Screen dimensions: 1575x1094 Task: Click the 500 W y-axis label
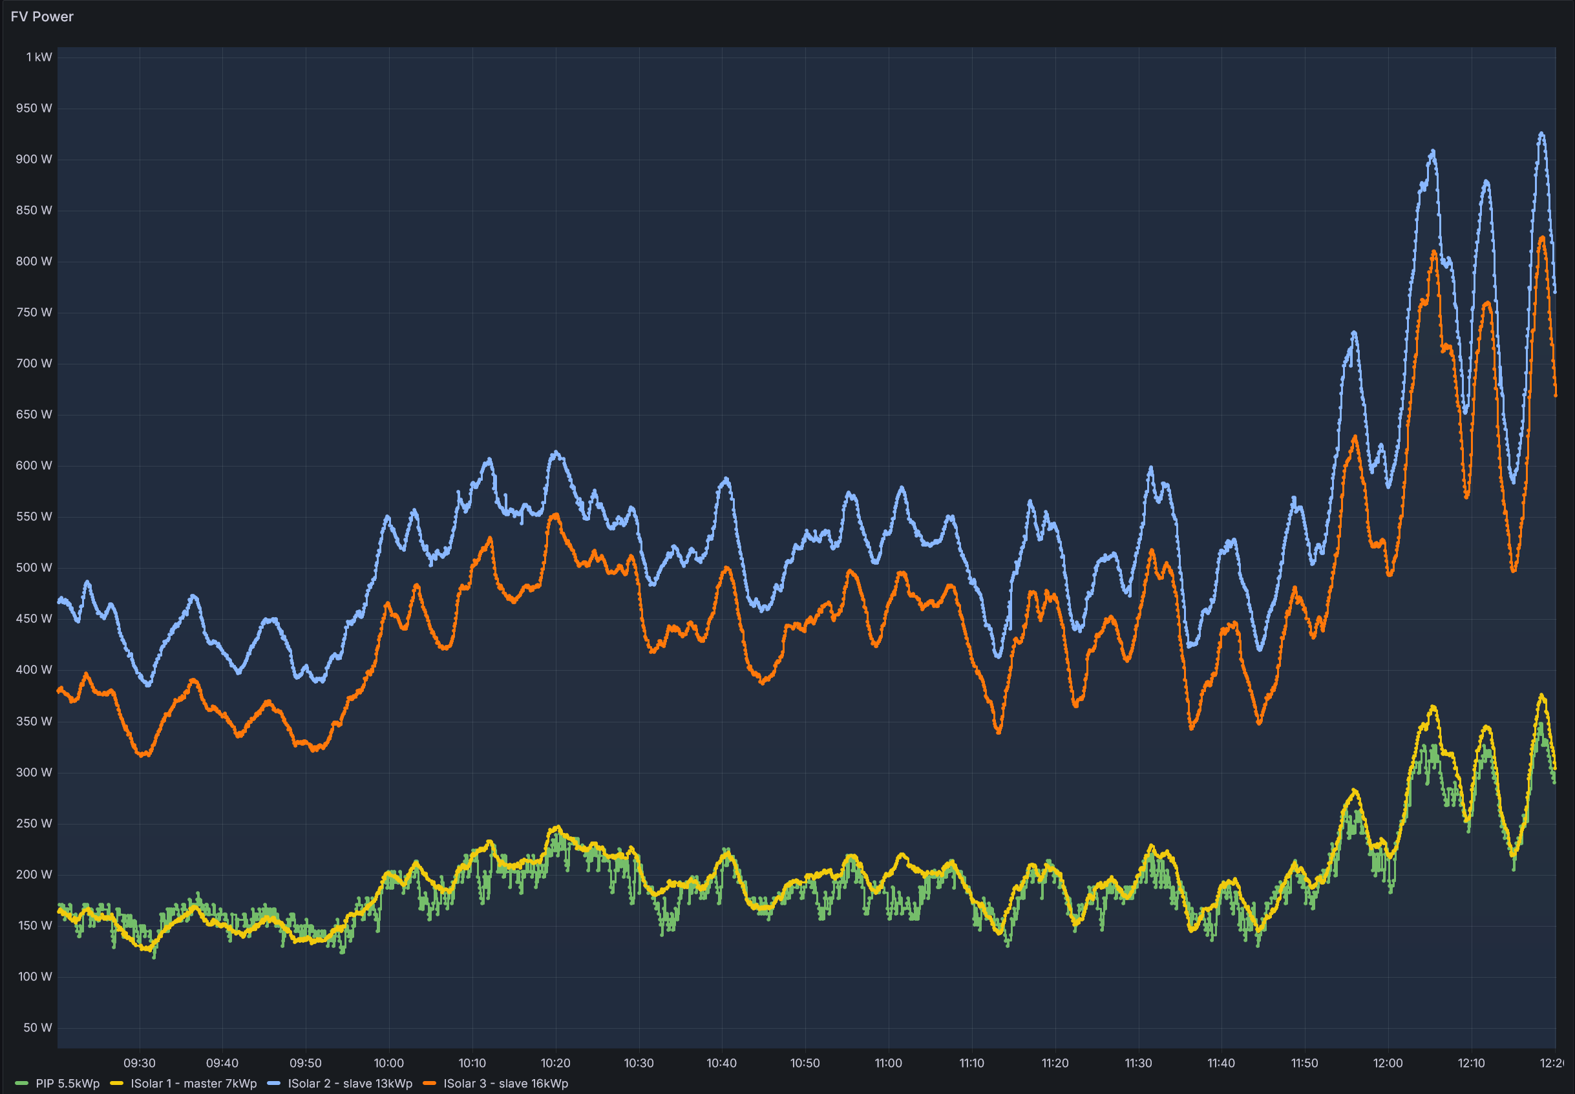34,567
